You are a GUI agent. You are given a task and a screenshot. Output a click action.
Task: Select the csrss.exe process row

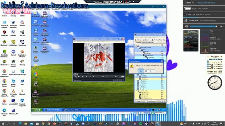click(x=150, y=53)
